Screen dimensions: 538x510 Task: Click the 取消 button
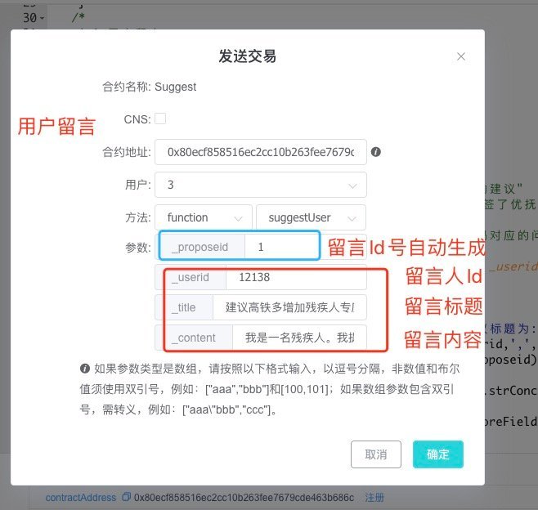[376, 454]
